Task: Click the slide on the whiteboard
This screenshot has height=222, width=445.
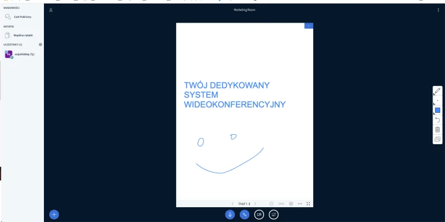Action: 244,112
